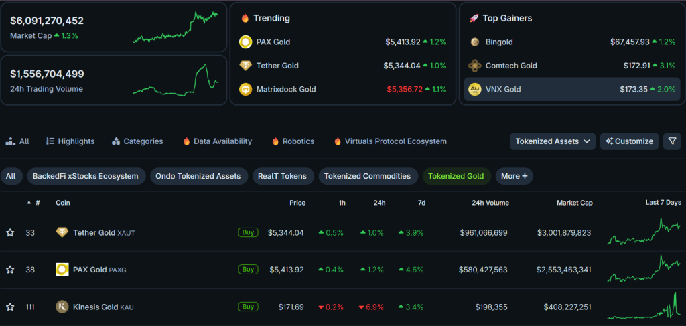Expand the More + categories chip

514,176
